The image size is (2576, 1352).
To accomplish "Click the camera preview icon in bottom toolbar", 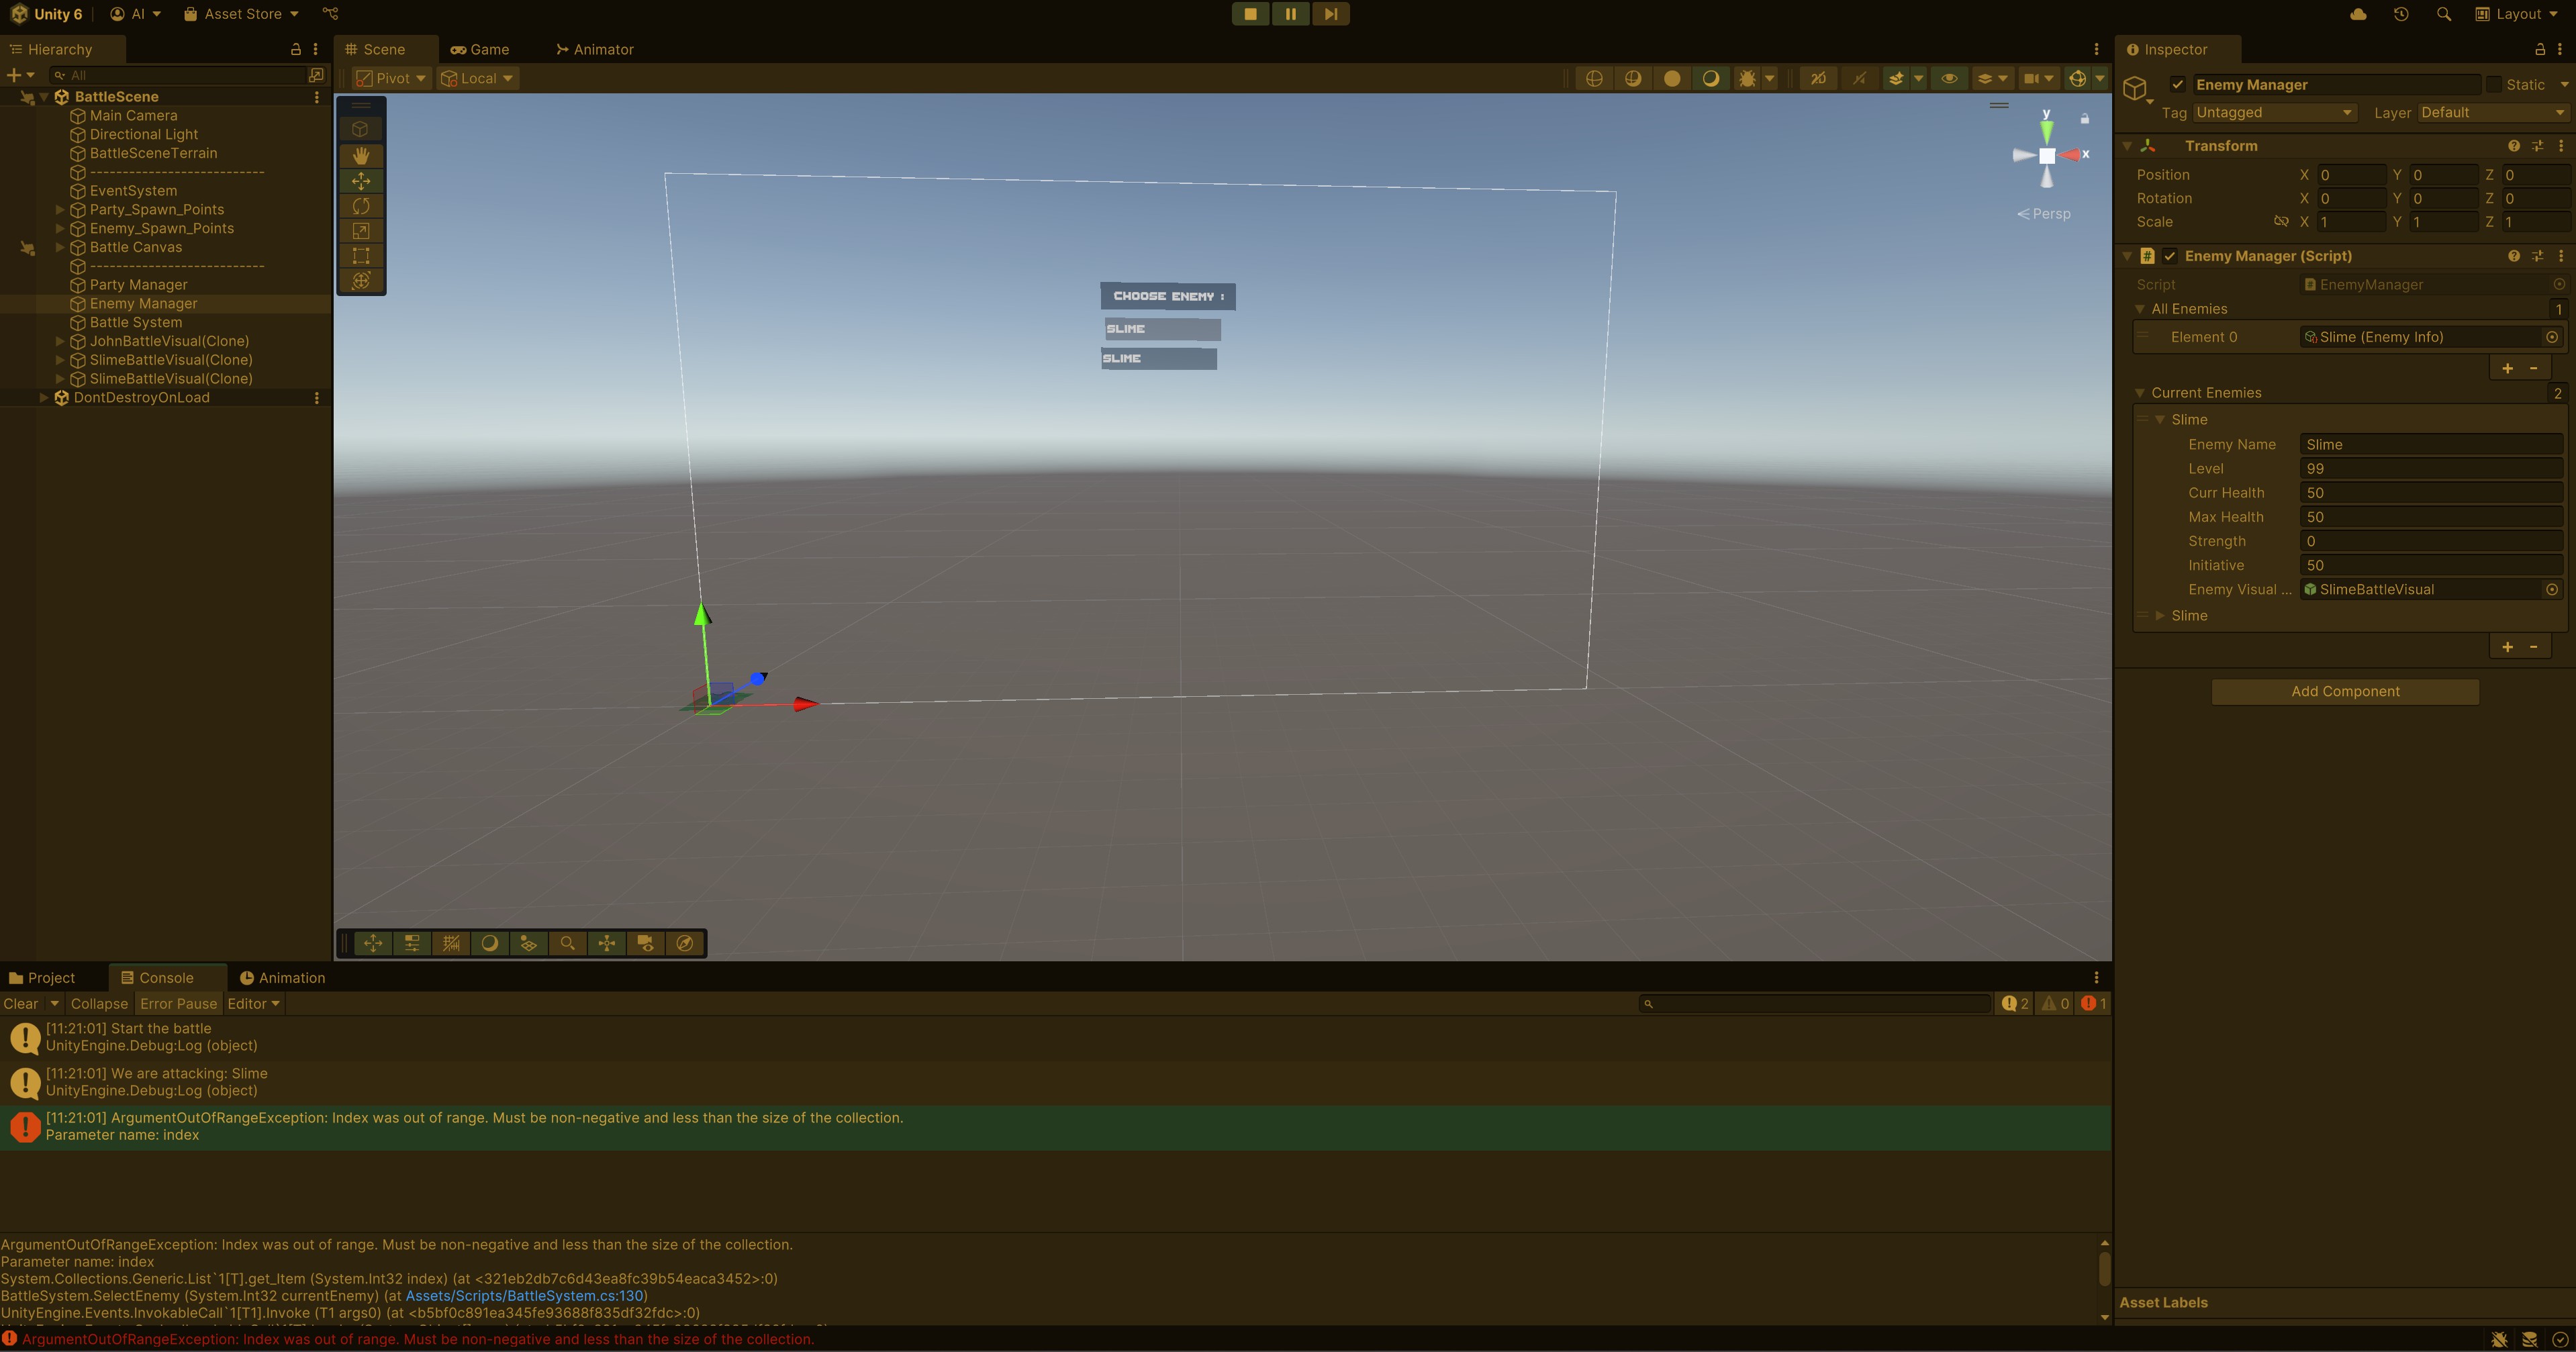I will coord(645,943).
